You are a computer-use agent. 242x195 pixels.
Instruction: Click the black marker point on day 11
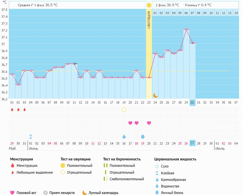click(74, 64)
